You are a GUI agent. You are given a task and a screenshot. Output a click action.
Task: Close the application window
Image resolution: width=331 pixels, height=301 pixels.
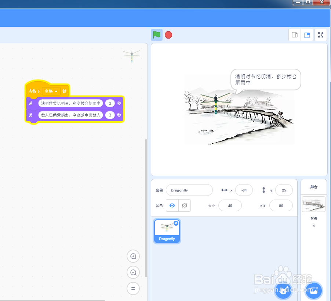click(321, 2)
